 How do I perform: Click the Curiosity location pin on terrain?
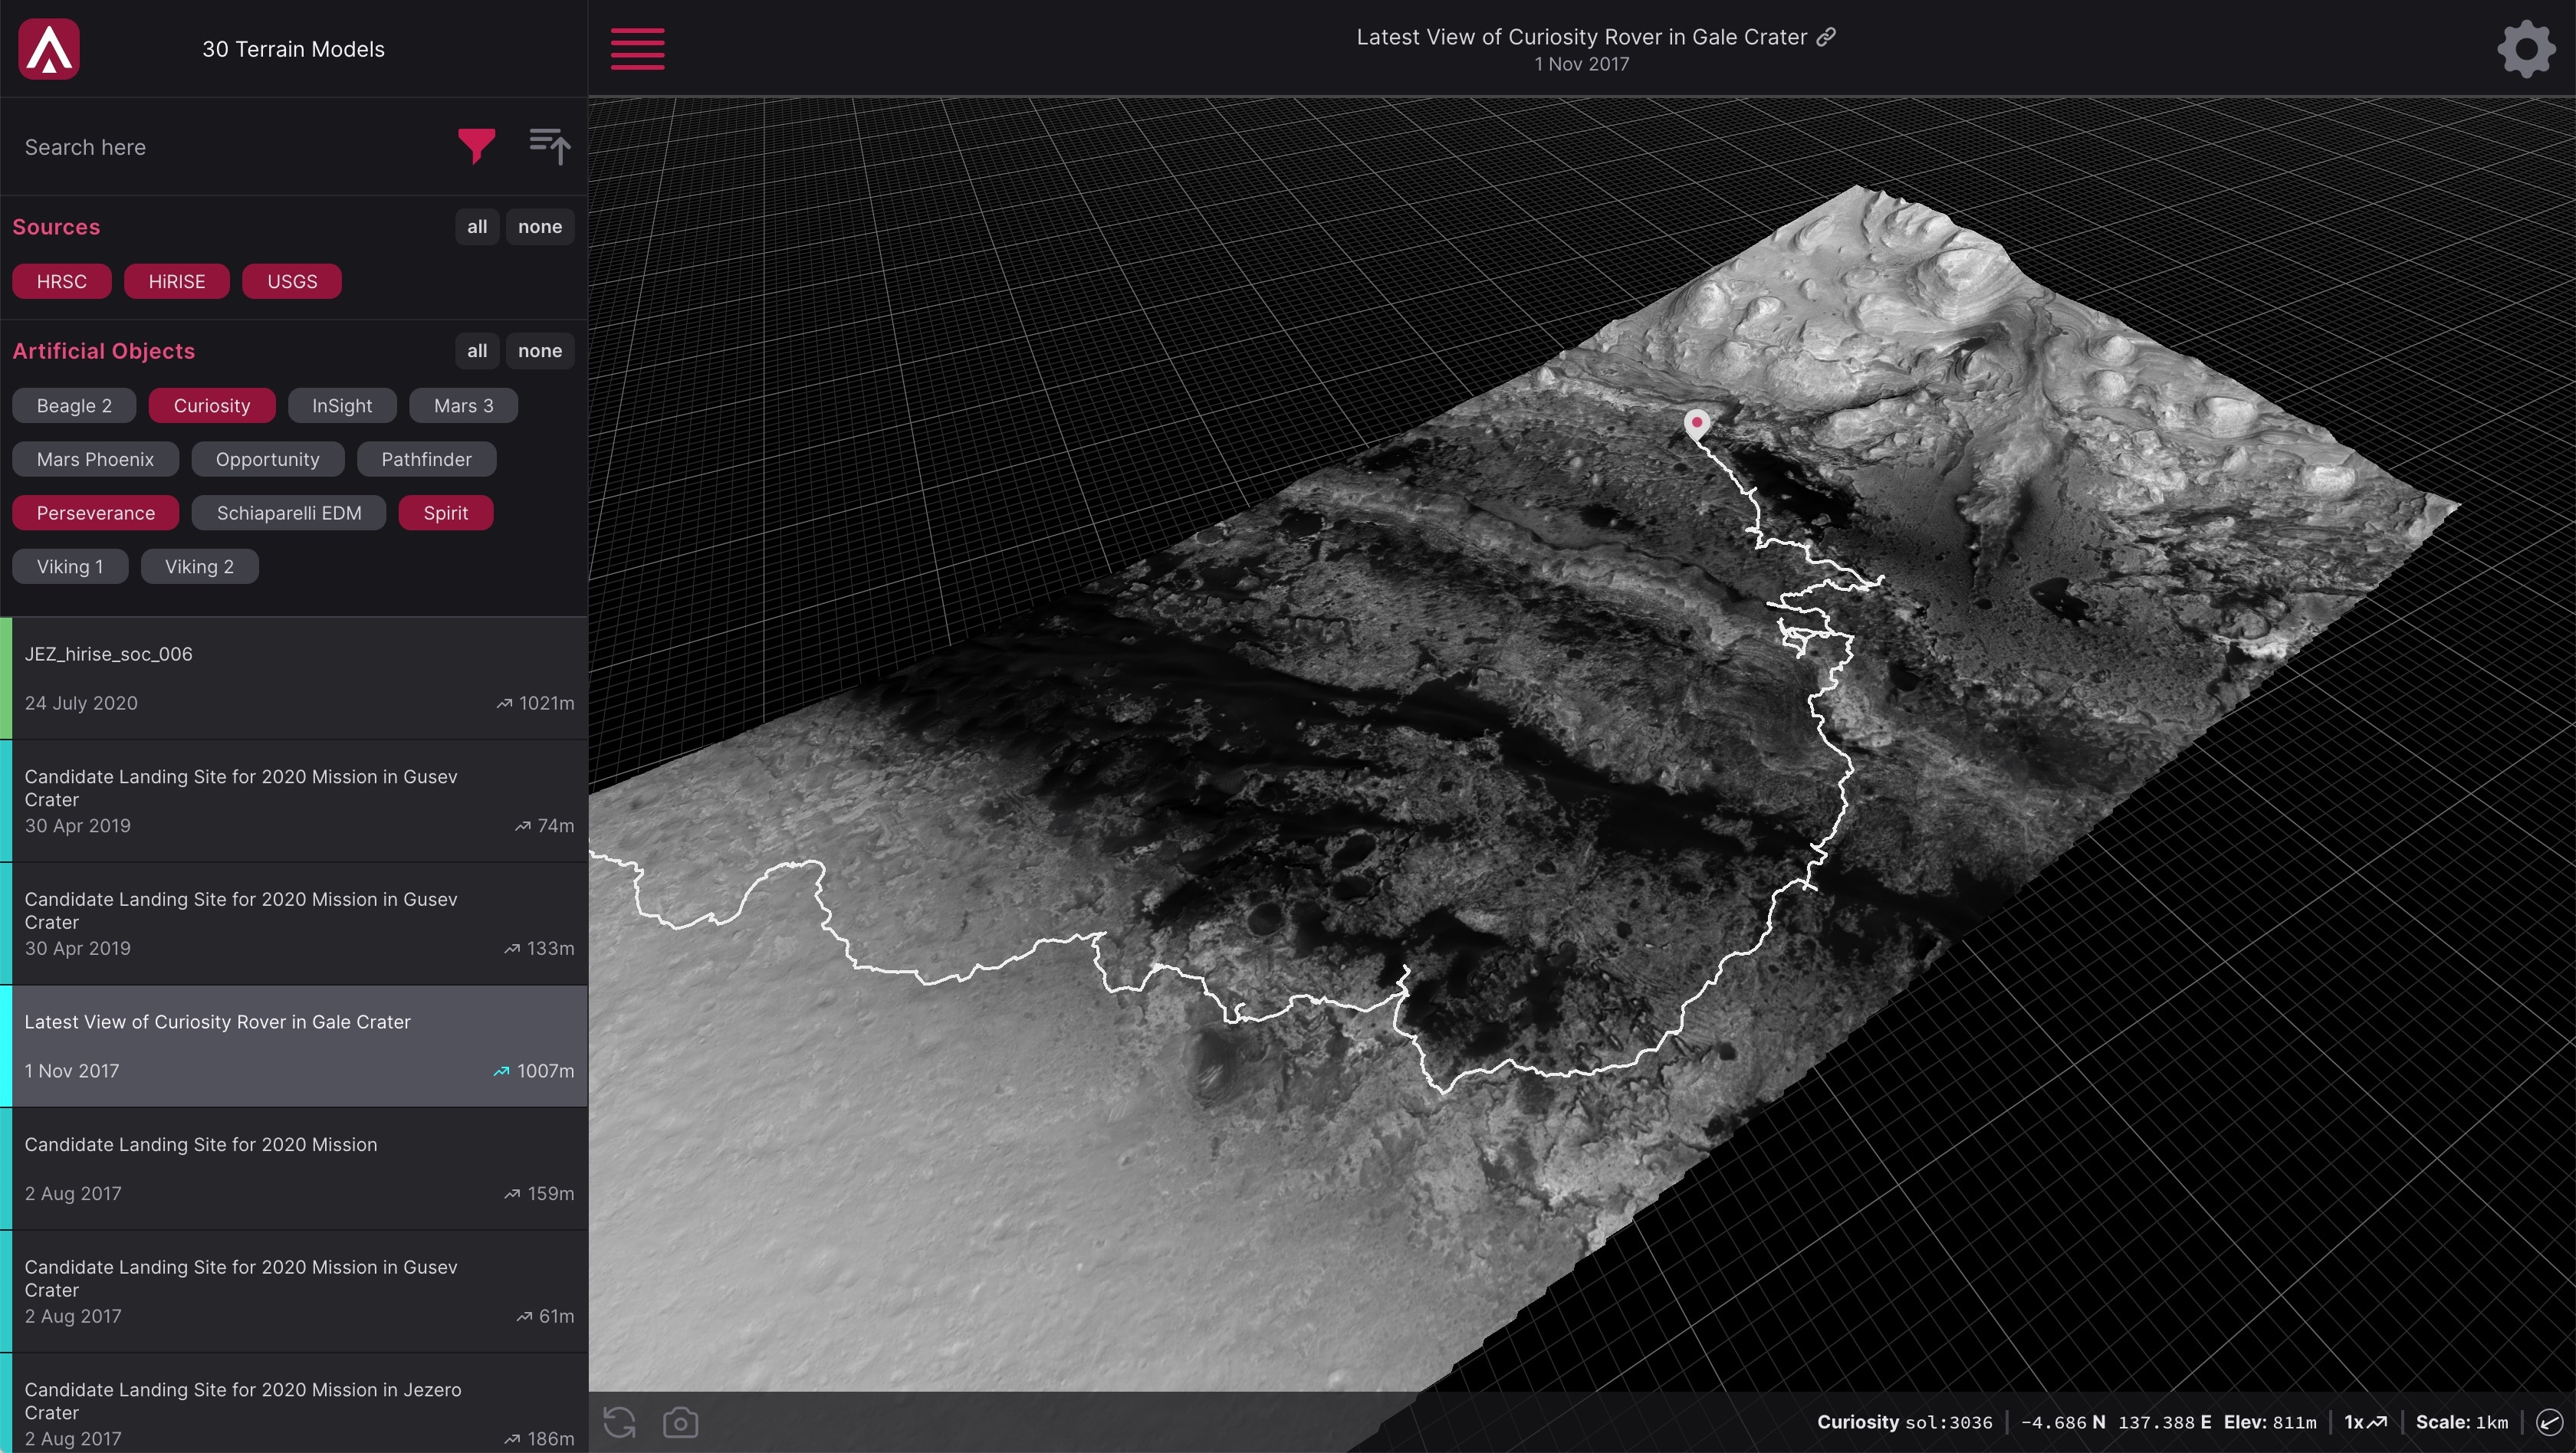point(1696,424)
